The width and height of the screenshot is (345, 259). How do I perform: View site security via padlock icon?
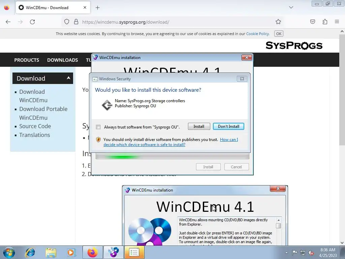coord(76,22)
